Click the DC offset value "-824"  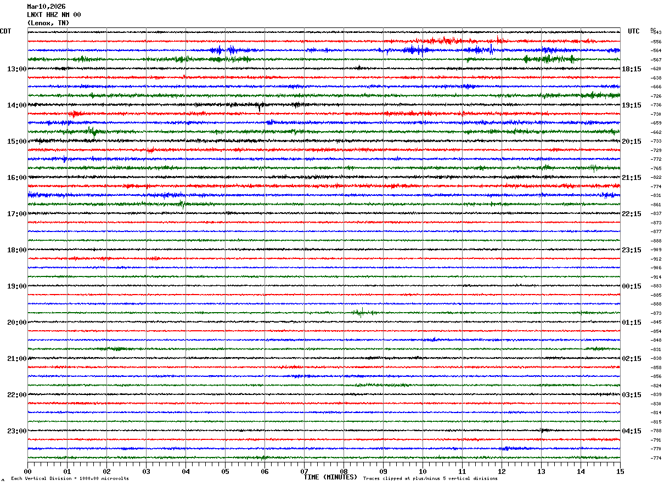(x=656, y=386)
